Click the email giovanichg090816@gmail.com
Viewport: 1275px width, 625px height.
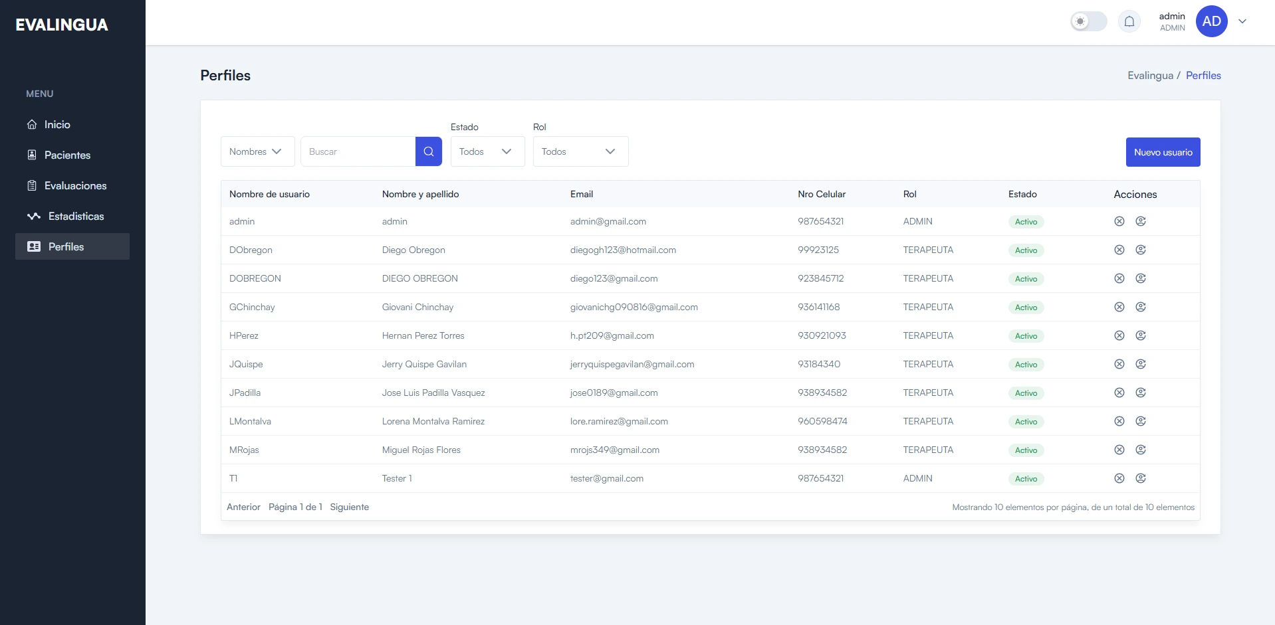(x=634, y=307)
